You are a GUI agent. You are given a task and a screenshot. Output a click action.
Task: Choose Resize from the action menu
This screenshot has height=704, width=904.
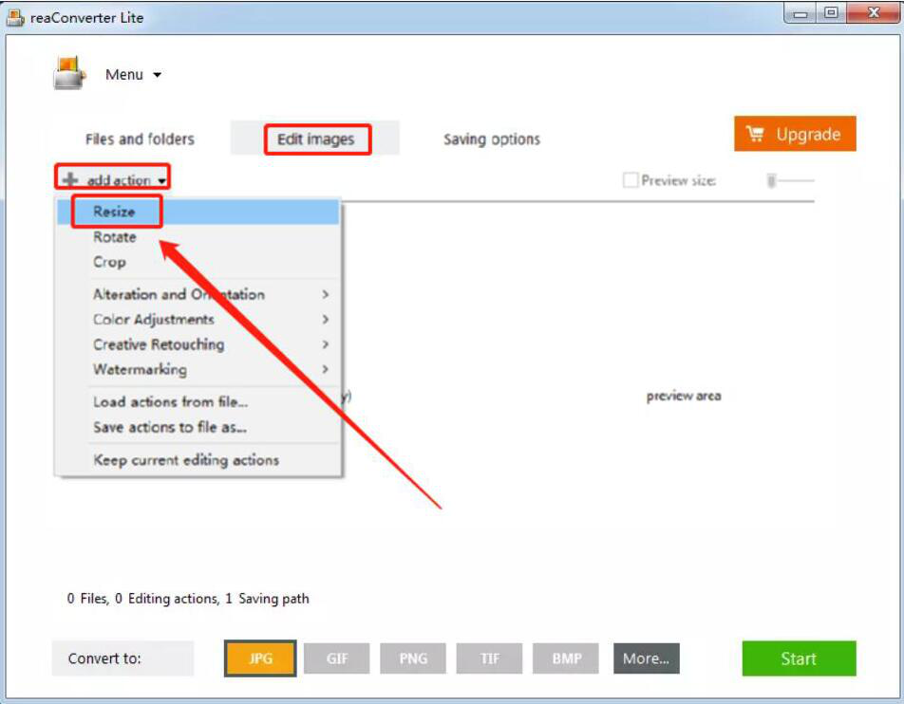coord(198,212)
